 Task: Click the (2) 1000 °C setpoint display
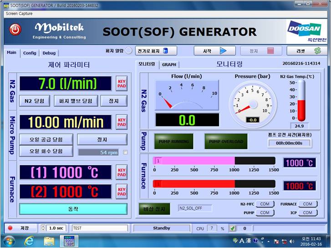click(66, 192)
